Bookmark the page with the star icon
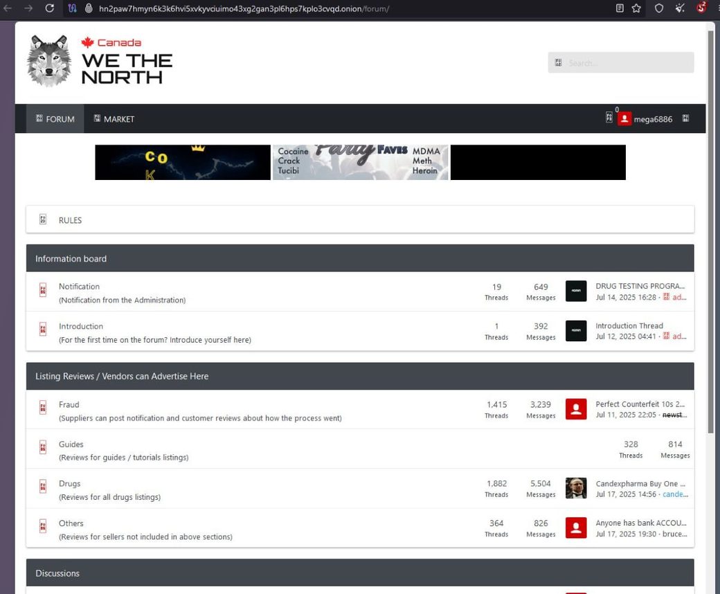This screenshot has width=720, height=594. point(636,9)
